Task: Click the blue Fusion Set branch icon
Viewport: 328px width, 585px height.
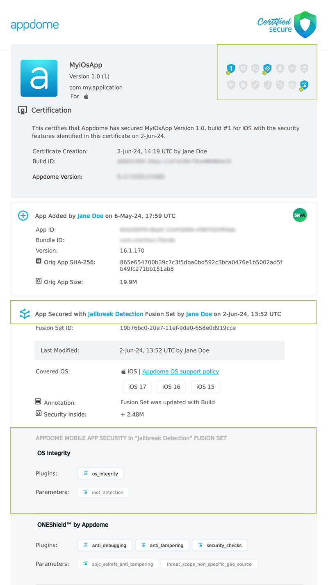Action: tap(25, 313)
